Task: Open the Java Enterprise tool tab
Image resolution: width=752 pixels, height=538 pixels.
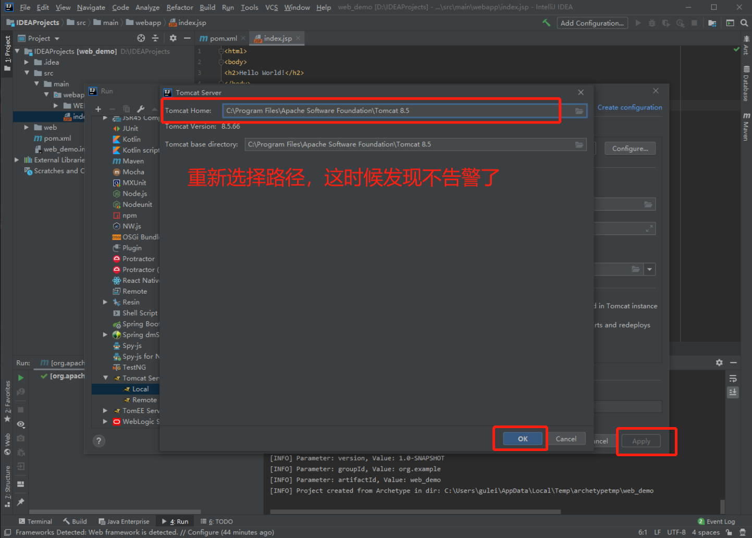Action: [124, 521]
